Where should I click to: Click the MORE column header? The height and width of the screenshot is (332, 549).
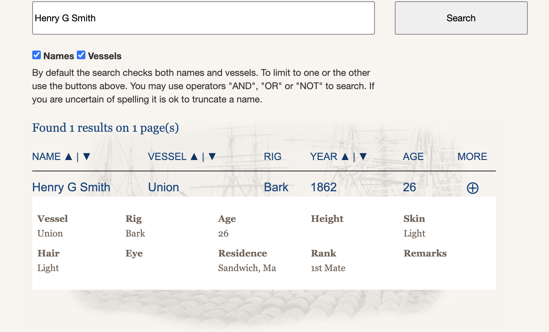coord(472,156)
